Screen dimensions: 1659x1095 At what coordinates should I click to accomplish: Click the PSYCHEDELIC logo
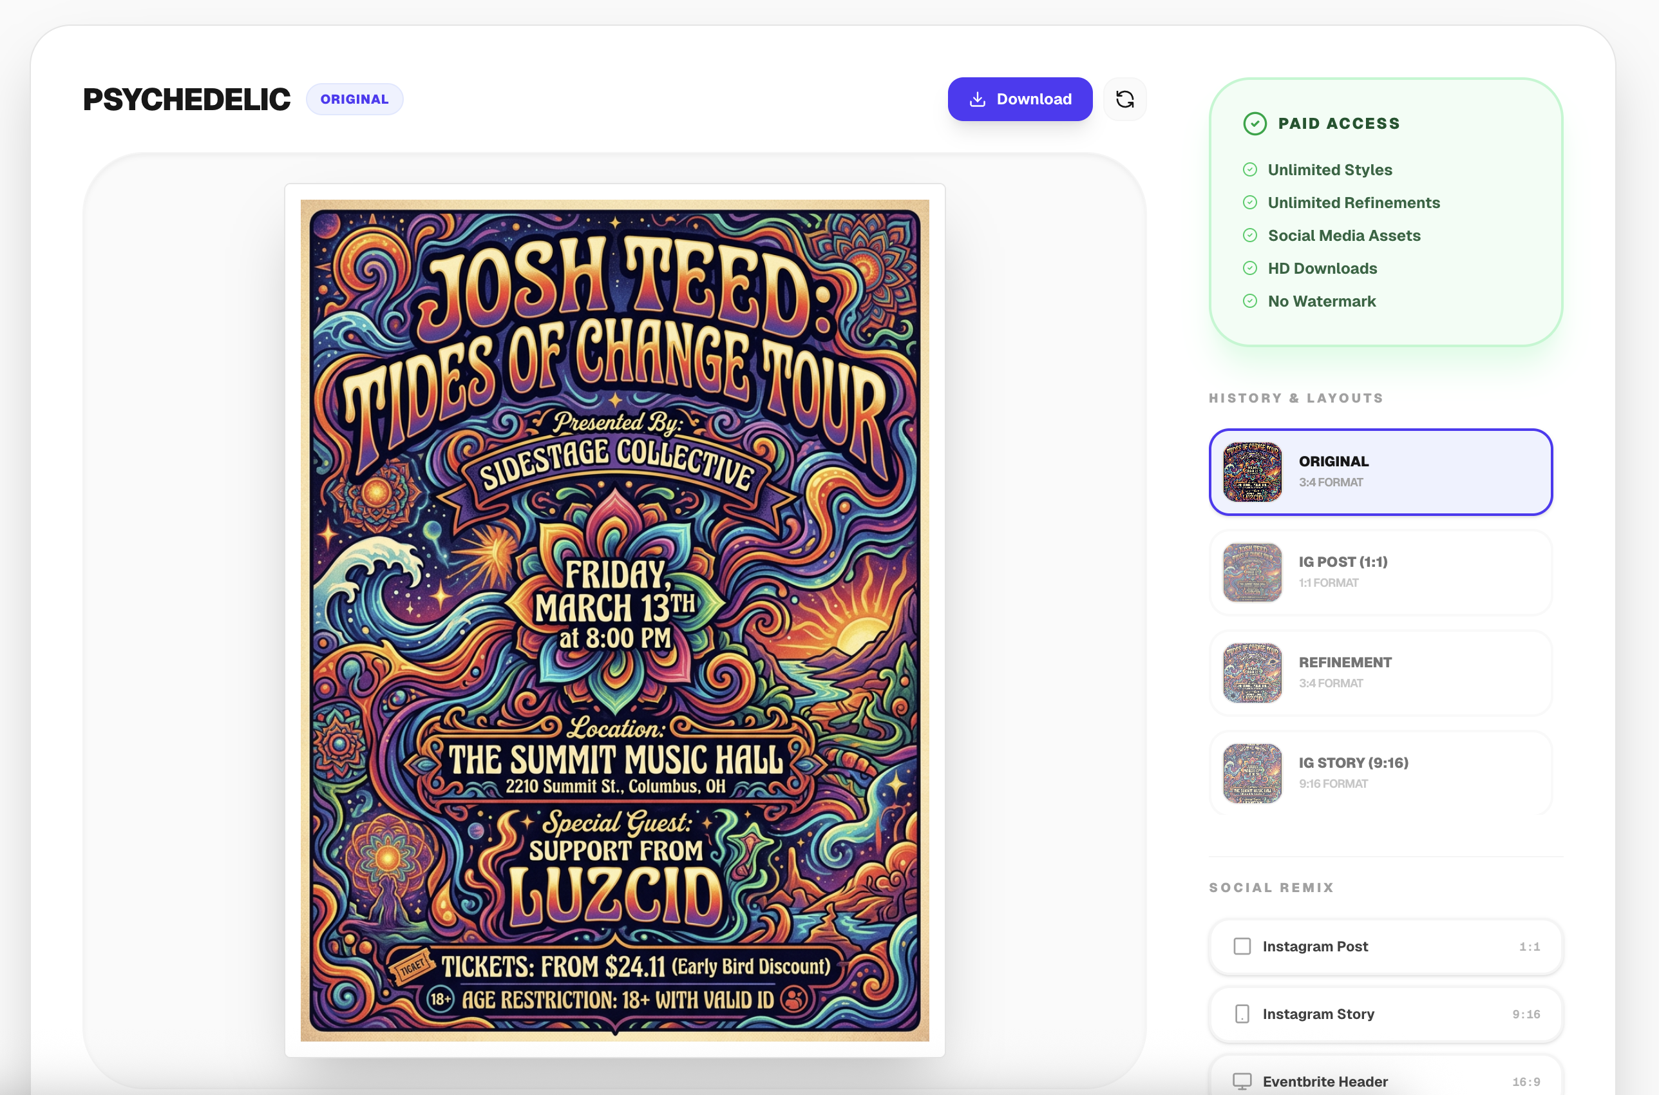point(186,99)
